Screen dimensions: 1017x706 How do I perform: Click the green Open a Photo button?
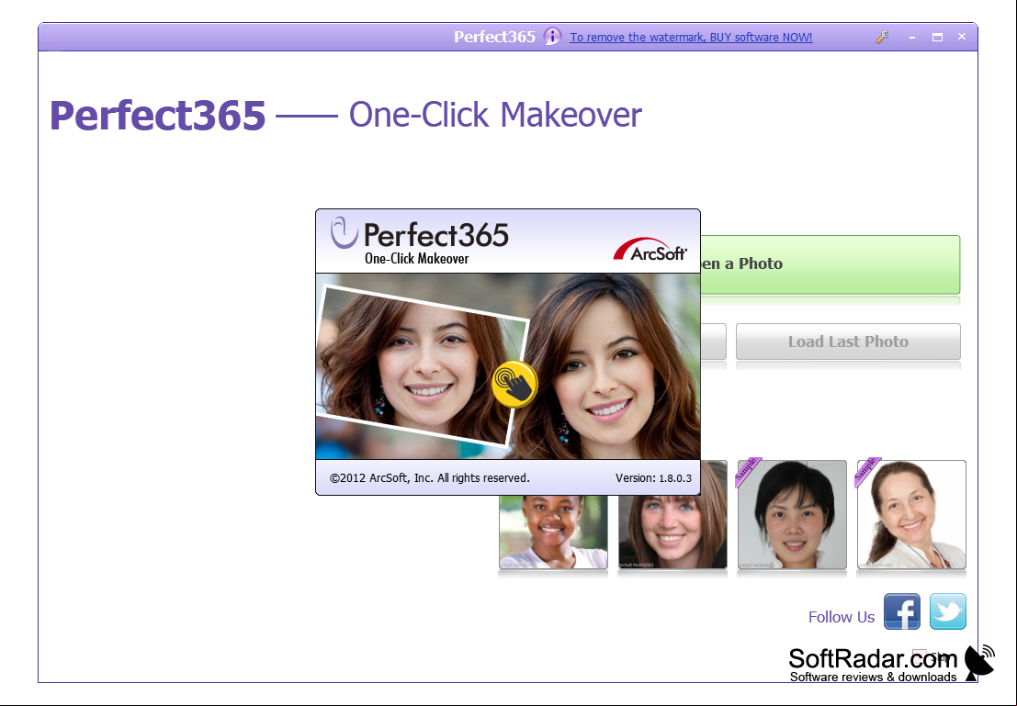(x=830, y=264)
